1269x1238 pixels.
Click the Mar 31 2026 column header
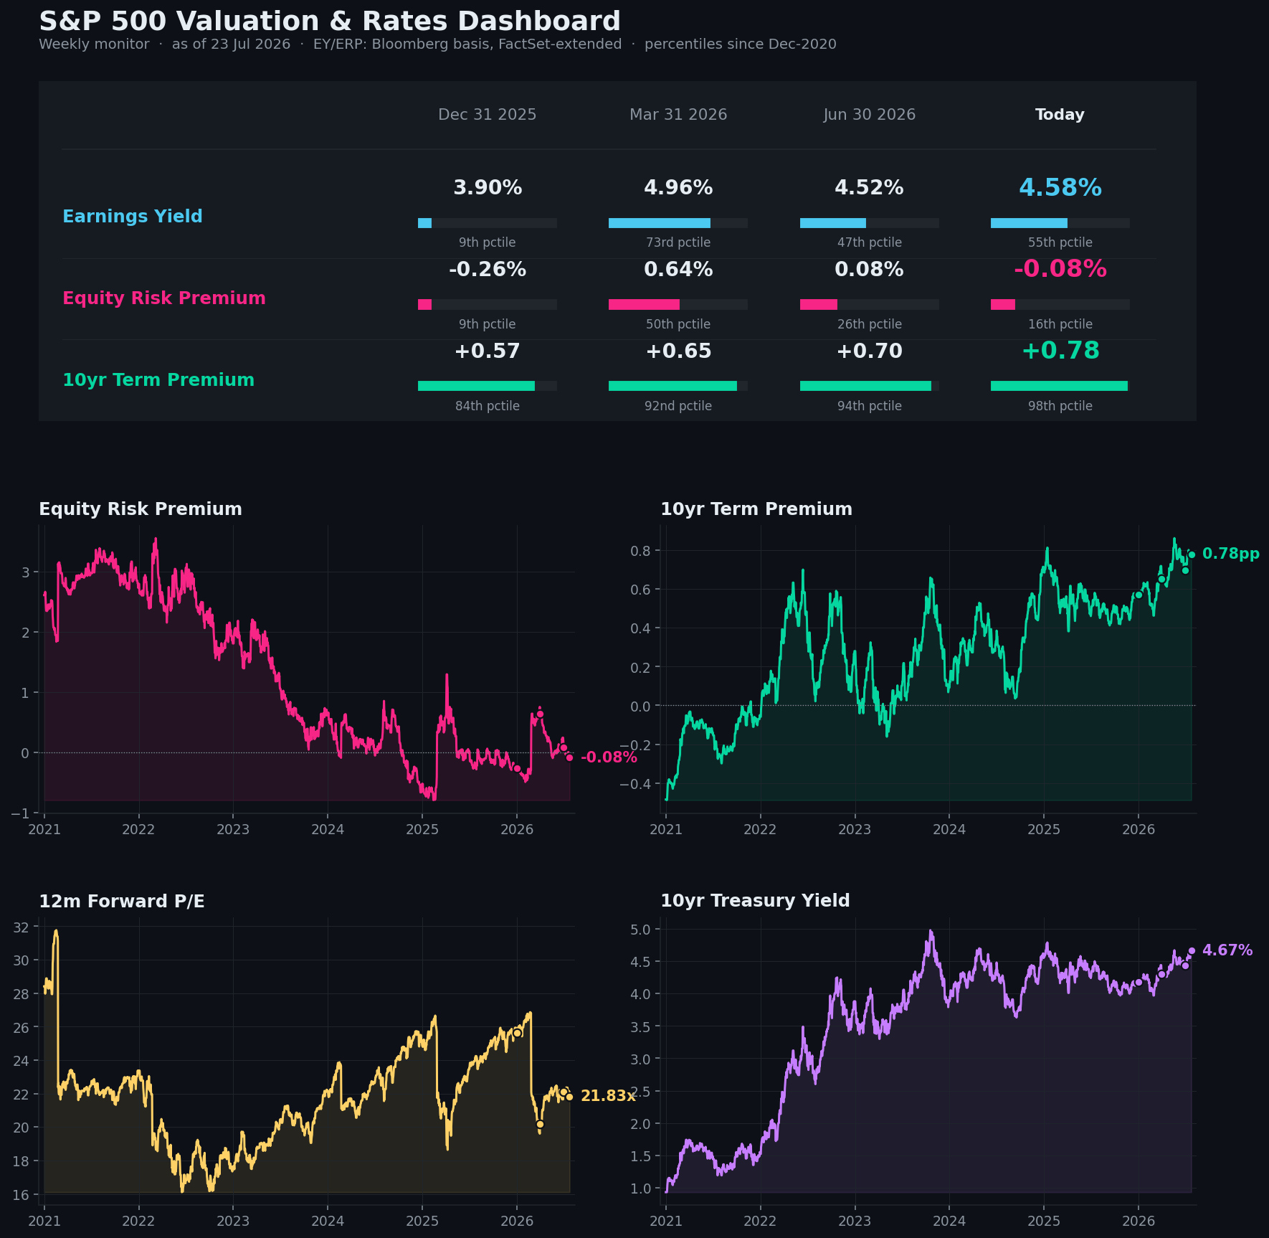click(x=678, y=115)
